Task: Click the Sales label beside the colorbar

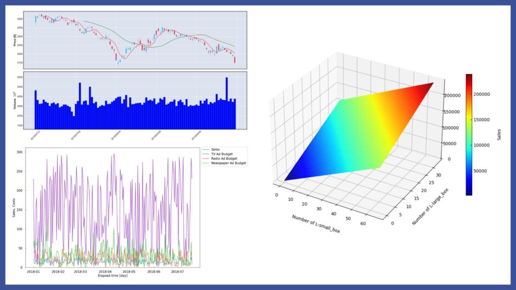Action: pyautogui.click(x=499, y=134)
